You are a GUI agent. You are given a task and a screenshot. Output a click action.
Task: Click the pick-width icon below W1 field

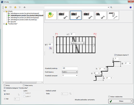click(50, 48)
